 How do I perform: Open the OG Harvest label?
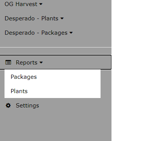[x=21, y=4]
